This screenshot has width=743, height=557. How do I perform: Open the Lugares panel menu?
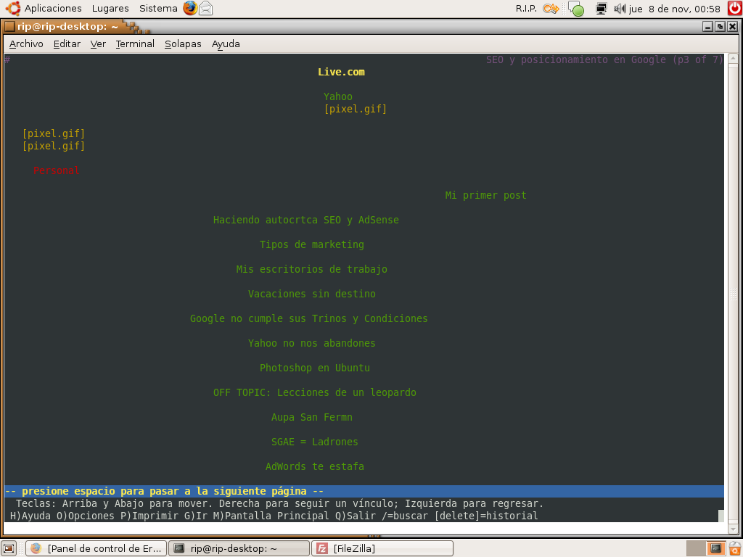[110, 9]
